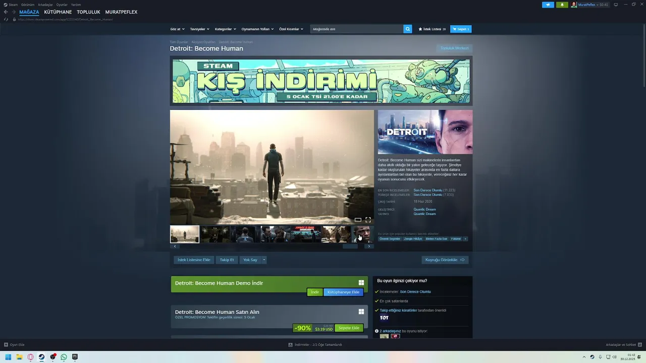This screenshot has width=646, height=363.
Task: Open the MuratPeflex account avatar
Action: pyautogui.click(x=574, y=5)
